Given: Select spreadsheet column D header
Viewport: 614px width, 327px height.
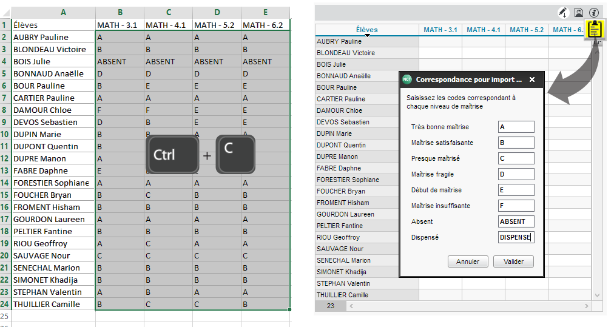Looking at the screenshot, I should (x=217, y=13).
